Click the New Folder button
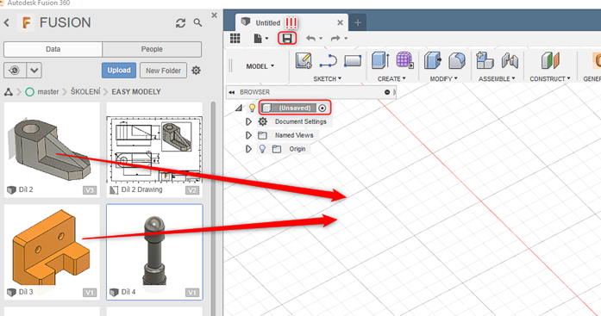Image resolution: width=601 pixels, height=316 pixels. tap(163, 71)
